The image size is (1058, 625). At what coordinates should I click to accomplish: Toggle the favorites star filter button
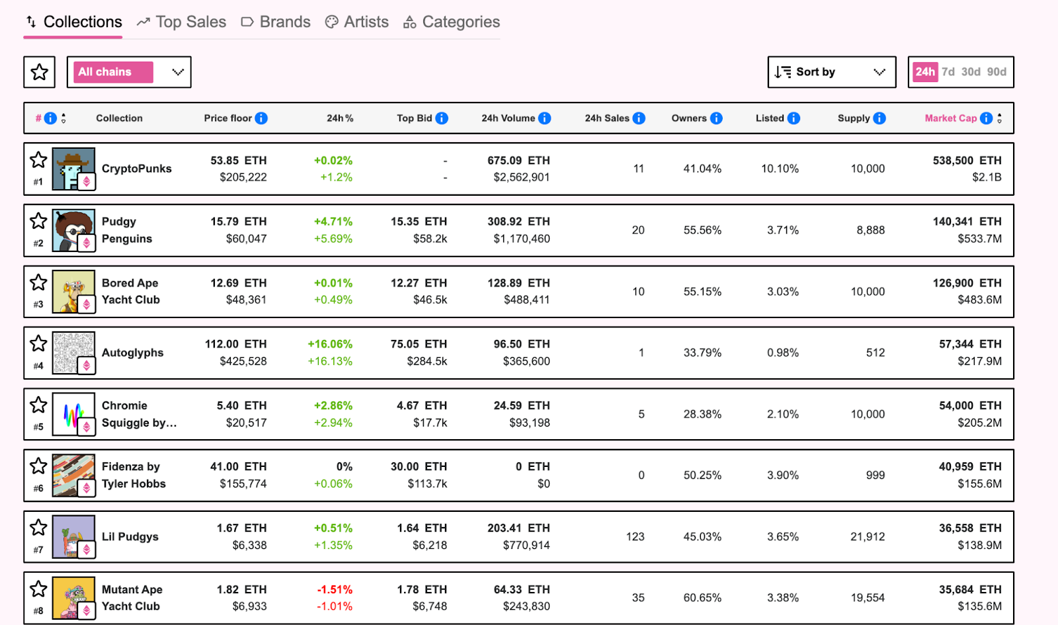(x=39, y=72)
